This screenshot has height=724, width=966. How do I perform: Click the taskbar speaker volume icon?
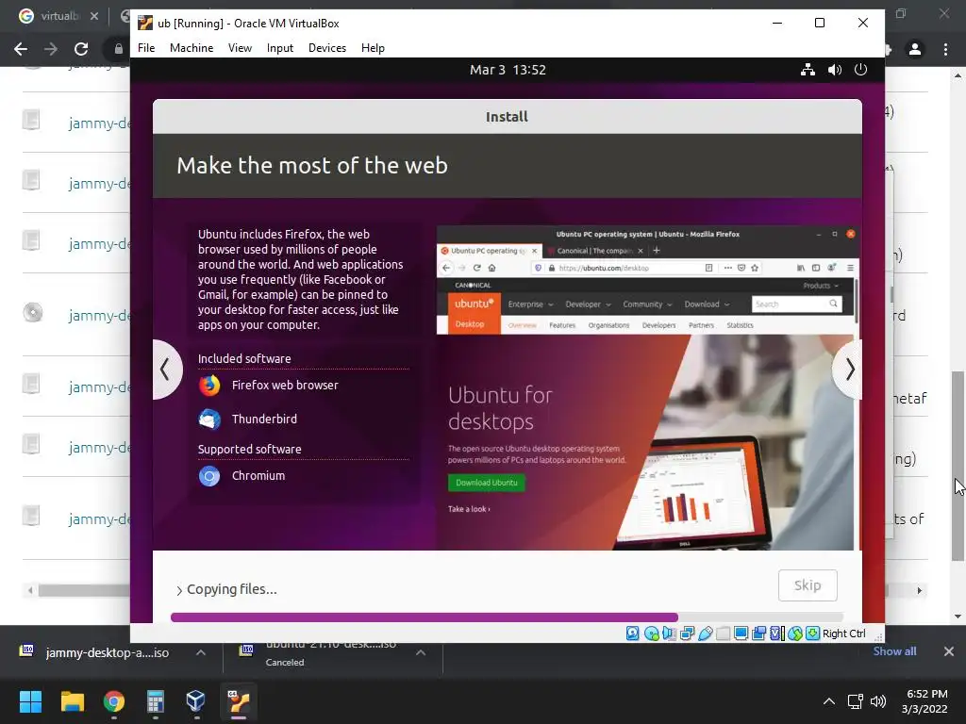(878, 701)
